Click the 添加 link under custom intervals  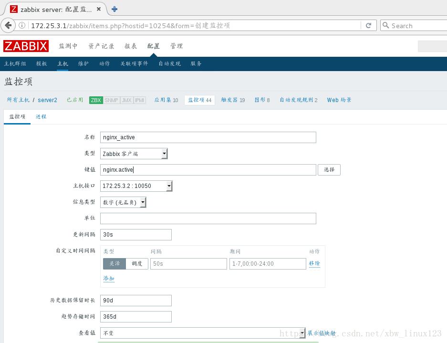[109, 278]
